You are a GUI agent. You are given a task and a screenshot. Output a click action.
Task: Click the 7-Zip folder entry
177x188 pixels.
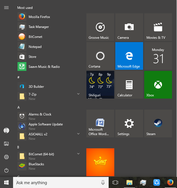49,96
